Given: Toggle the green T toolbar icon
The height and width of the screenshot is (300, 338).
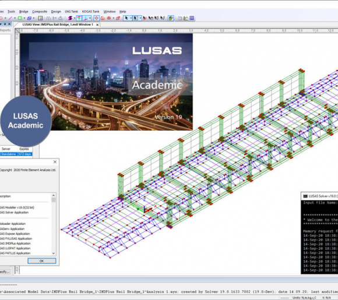Looking at the screenshot, I should pyautogui.click(x=79, y=18).
